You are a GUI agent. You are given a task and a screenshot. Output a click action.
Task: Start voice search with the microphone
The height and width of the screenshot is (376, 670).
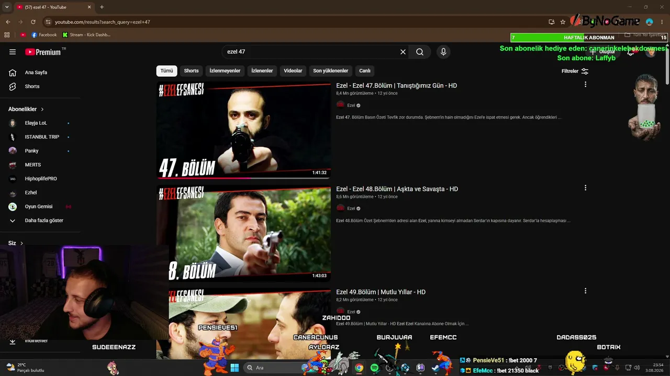click(443, 52)
